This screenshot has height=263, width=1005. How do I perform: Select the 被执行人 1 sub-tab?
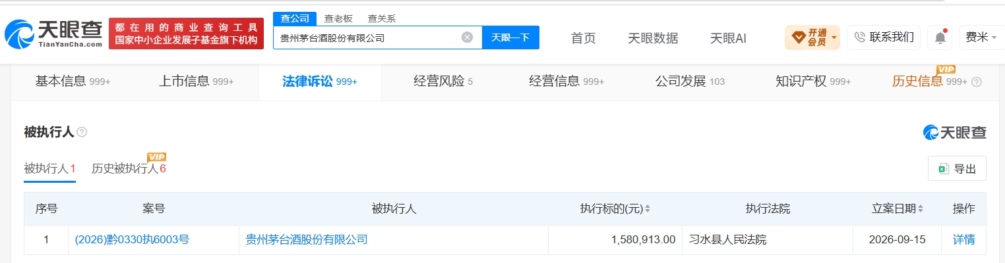pyautogui.click(x=50, y=168)
